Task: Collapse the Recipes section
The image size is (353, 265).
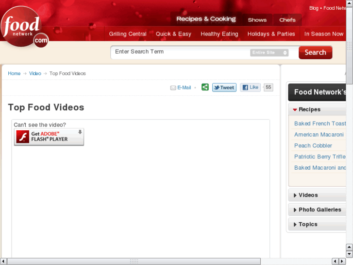Action: pyautogui.click(x=317, y=109)
